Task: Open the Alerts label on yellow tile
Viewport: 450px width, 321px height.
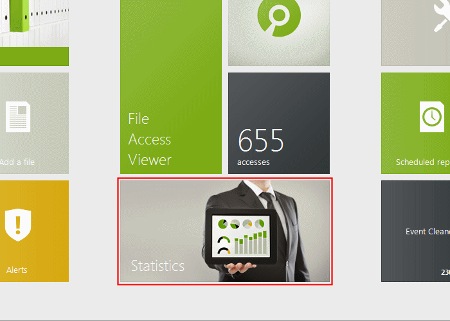Action: click(x=17, y=270)
